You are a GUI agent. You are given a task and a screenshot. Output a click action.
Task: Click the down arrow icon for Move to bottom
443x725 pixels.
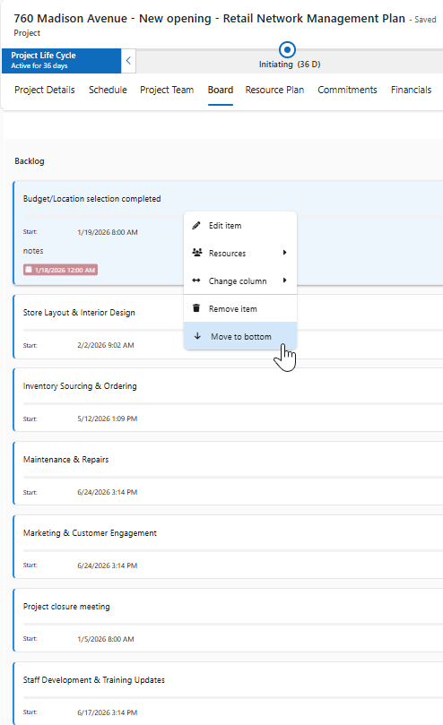coord(197,336)
